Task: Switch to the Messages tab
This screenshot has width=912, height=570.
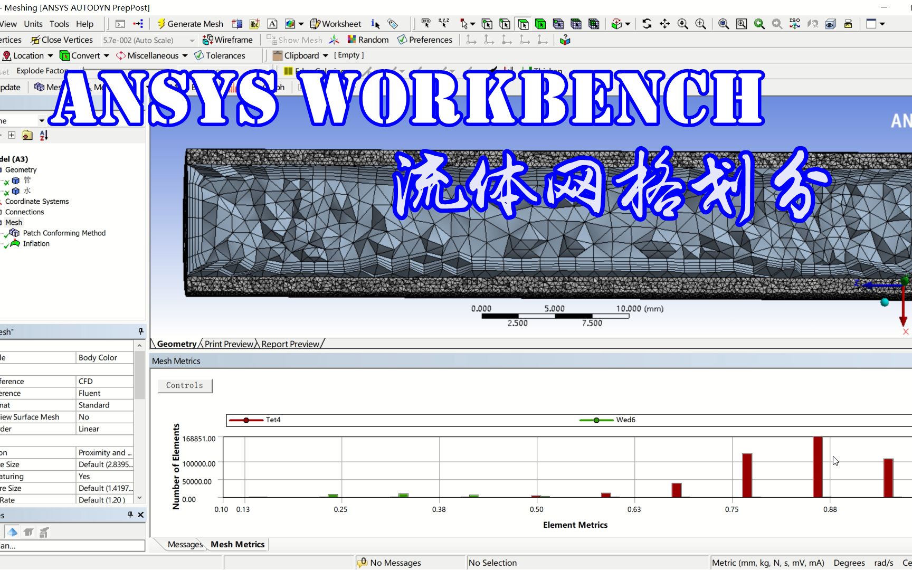Action: coord(185,544)
